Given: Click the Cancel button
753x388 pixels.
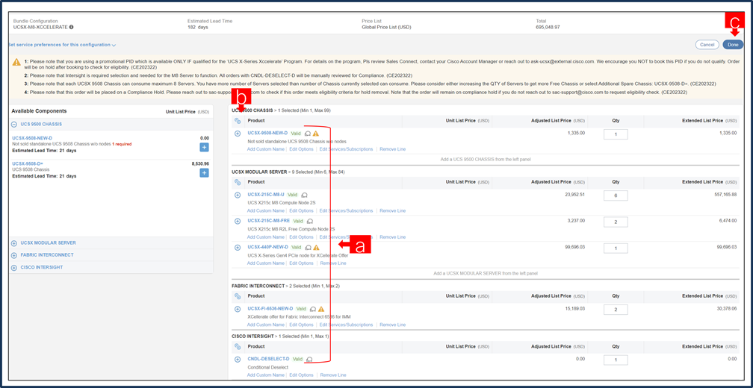Looking at the screenshot, I should click(707, 45).
